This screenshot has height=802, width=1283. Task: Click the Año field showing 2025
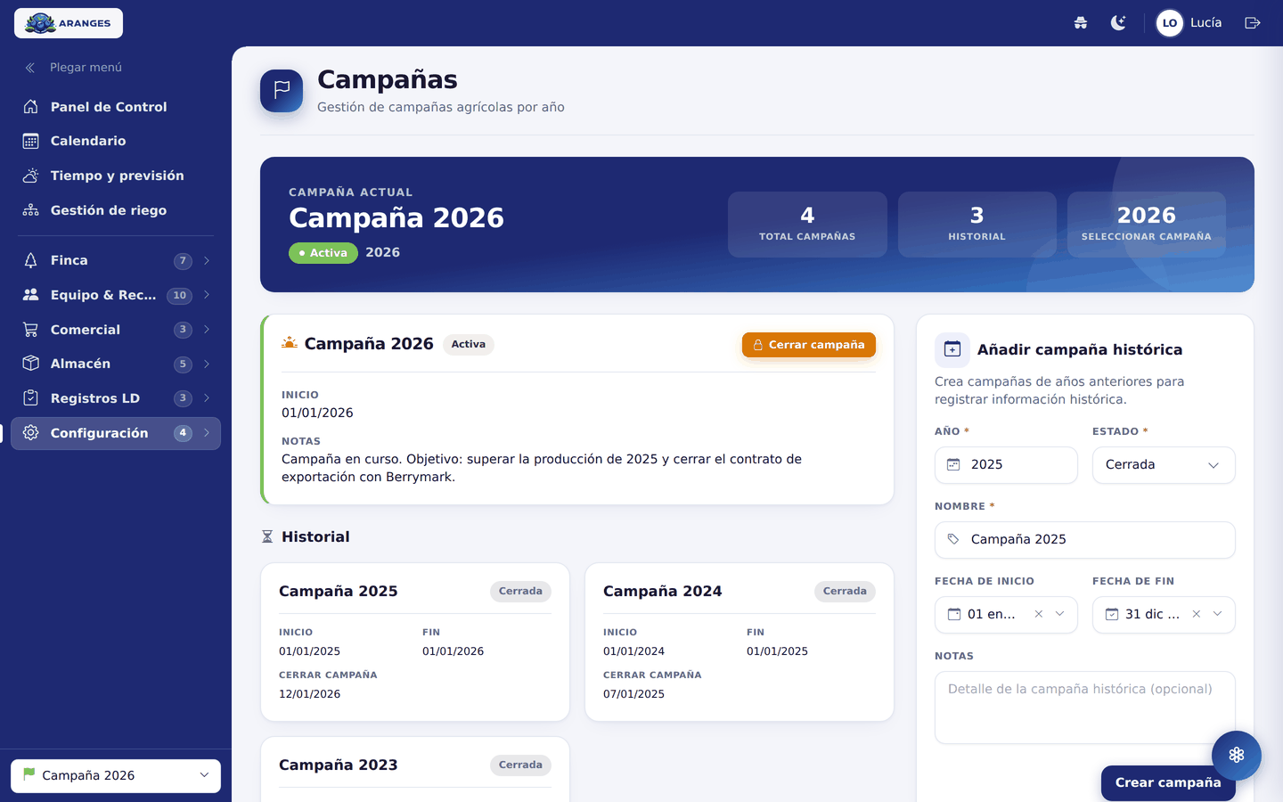pyautogui.click(x=1006, y=465)
